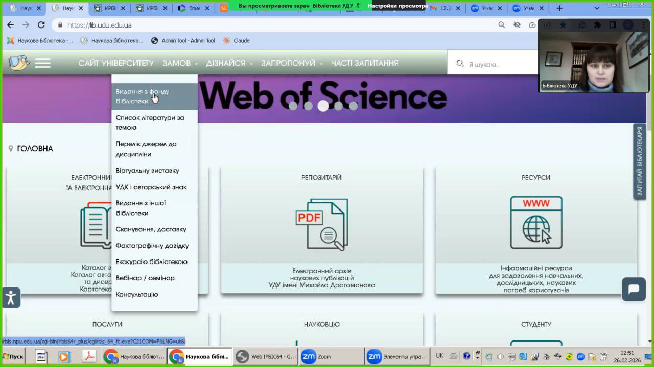
Task: Open the САЙТ УНІВЕРСИТЕТУ link
Action: click(x=116, y=63)
